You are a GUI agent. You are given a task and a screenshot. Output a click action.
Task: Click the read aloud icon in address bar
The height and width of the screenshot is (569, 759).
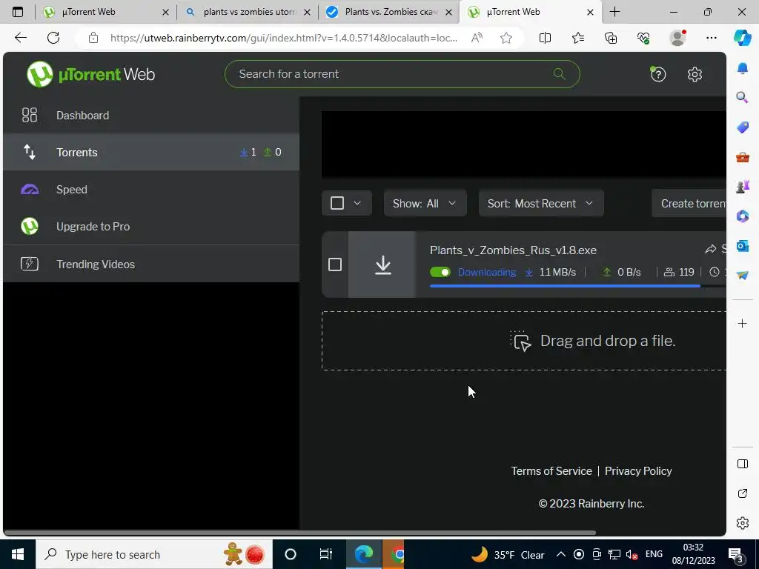(477, 38)
